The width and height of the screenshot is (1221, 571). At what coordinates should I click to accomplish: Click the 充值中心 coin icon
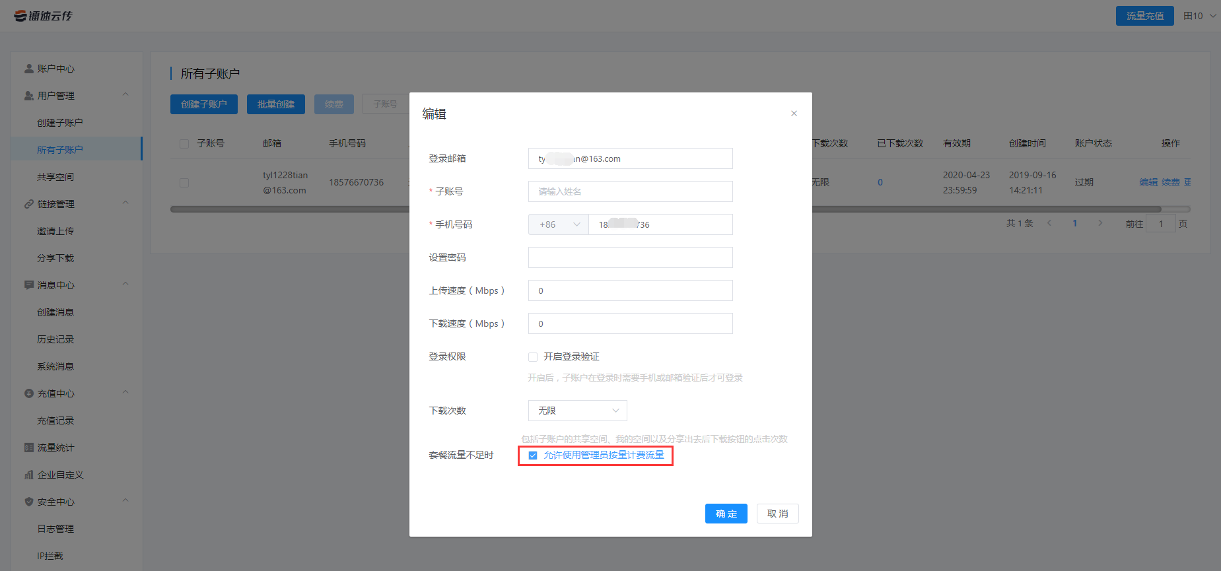[x=29, y=393]
